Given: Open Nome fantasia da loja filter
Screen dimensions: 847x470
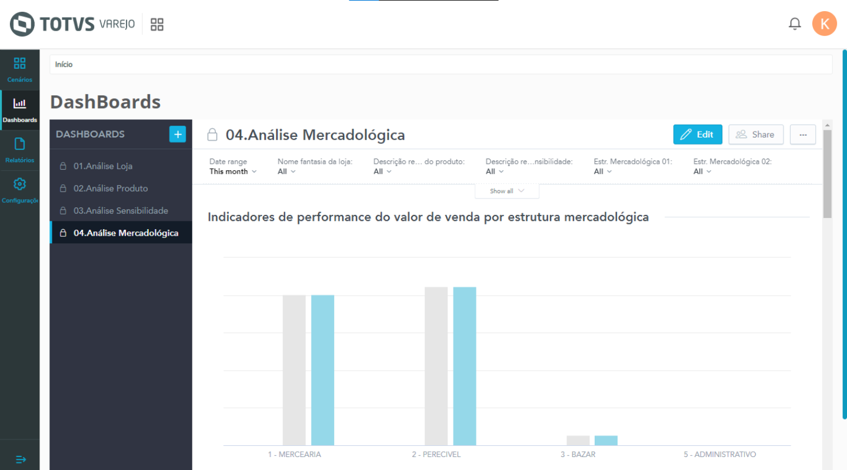Looking at the screenshot, I should click(x=286, y=172).
